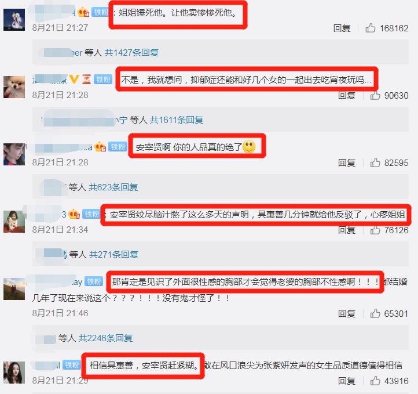Open the Pomeranian dog avatar profile
418x394 pixels.
click(14, 87)
